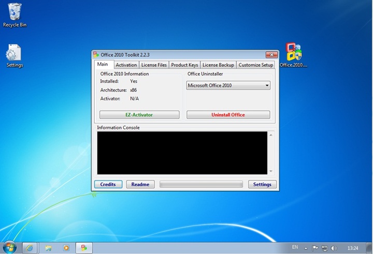Click inside the black Information Console
The width and height of the screenshot is (373, 254).
(182, 153)
